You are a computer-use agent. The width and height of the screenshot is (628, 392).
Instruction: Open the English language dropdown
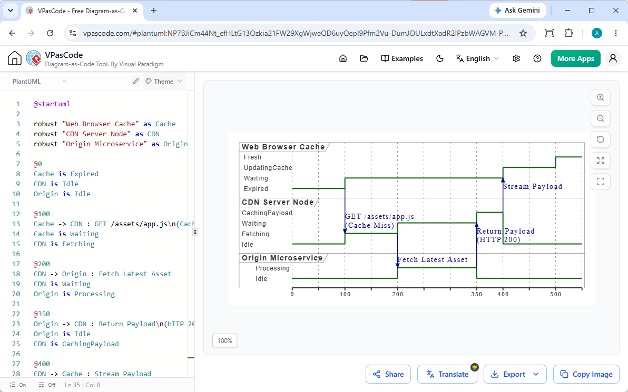477,58
